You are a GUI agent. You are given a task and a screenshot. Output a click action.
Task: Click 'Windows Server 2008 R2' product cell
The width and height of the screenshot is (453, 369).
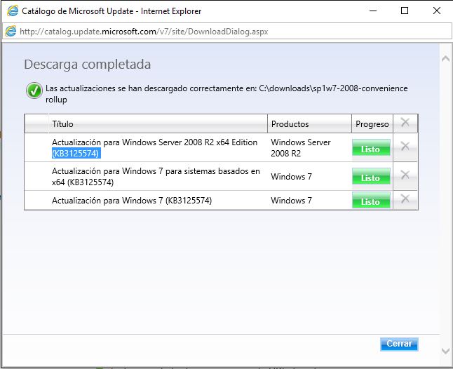coord(300,147)
